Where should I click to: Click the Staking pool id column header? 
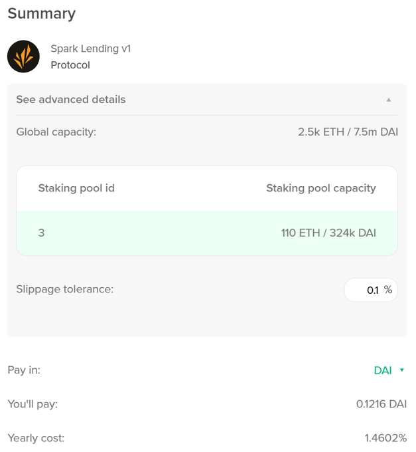pos(76,188)
